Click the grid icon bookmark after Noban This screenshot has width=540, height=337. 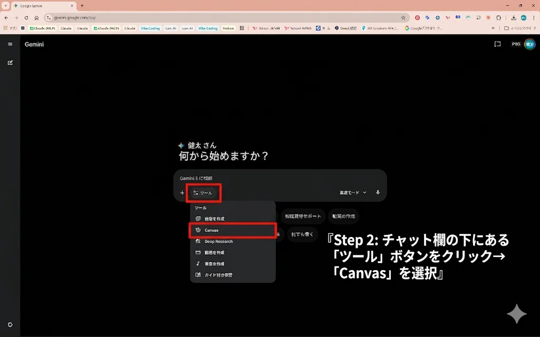(242, 28)
